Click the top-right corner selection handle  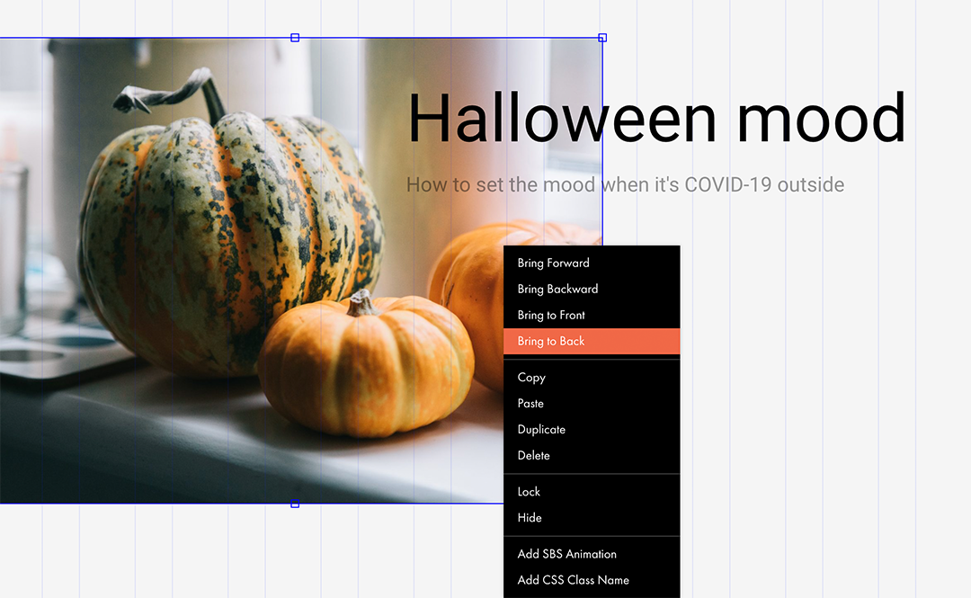tap(602, 38)
